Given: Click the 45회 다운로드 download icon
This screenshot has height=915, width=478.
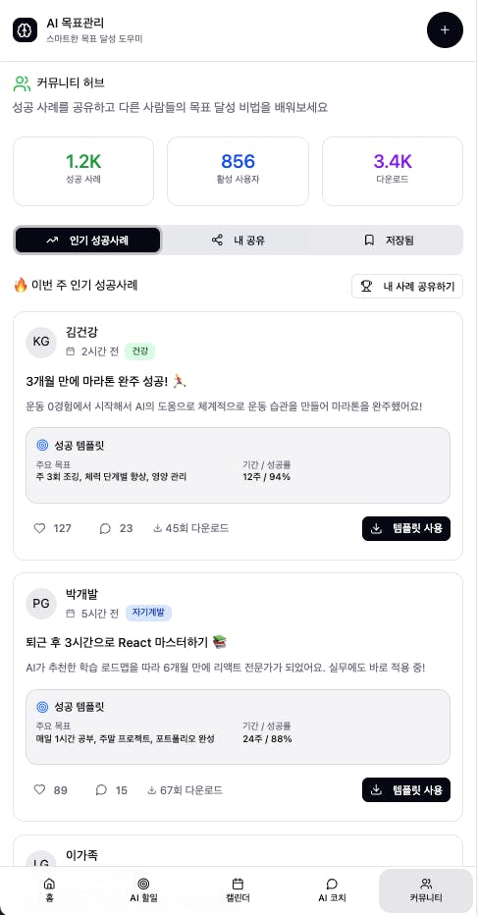Looking at the screenshot, I should point(157,529).
